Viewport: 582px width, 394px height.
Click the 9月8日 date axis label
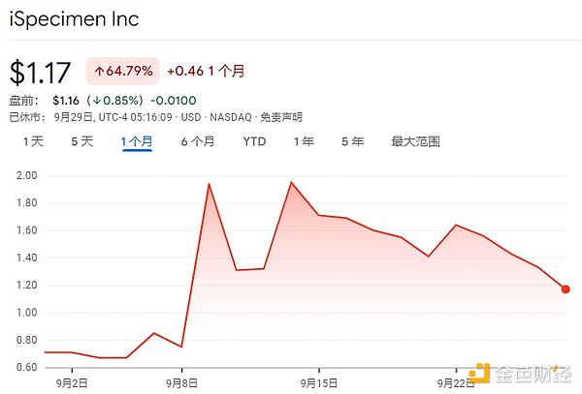click(182, 382)
